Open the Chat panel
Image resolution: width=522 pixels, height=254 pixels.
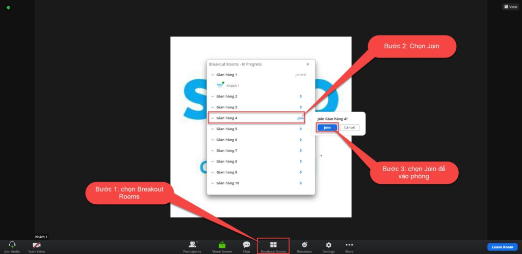(x=246, y=245)
